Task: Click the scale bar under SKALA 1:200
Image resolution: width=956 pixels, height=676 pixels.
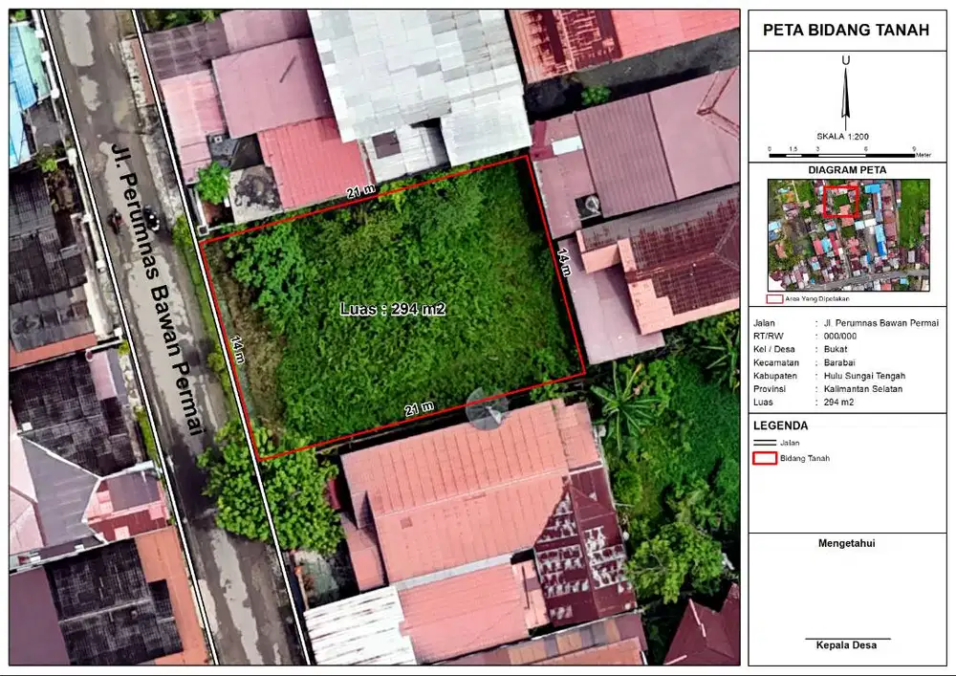Action: (841, 154)
